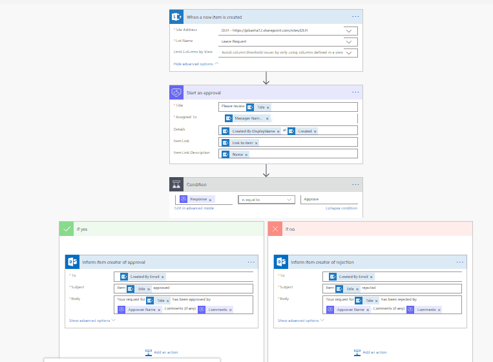Click Add an action under If yes
The image size is (493, 362).
click(x=162, y=352)
